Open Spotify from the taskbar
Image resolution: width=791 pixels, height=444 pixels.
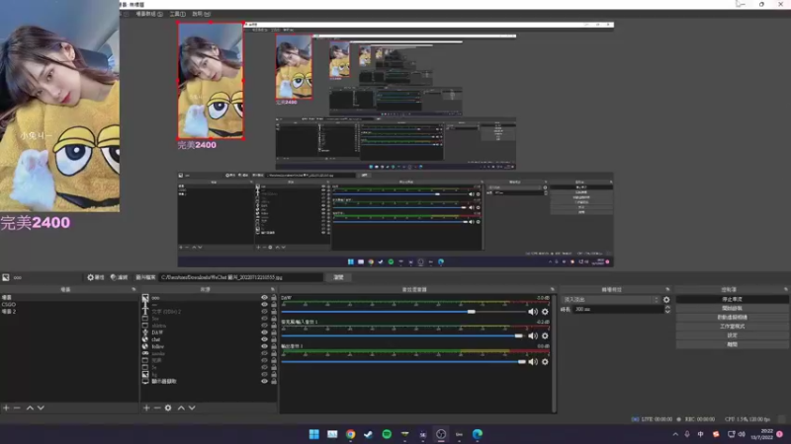(x=387, y=434)
